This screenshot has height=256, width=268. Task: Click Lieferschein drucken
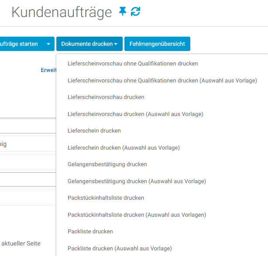(x=94, y=131)
